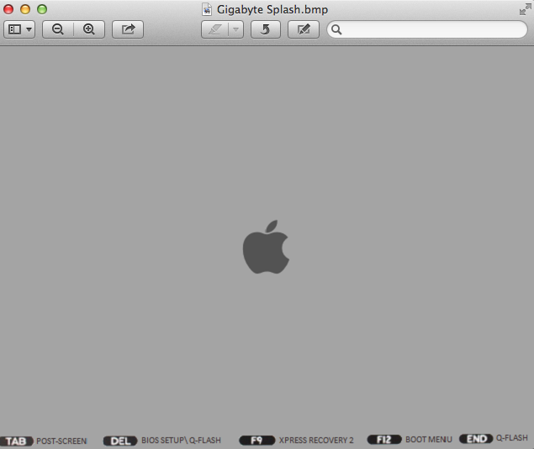Viewport: 534px width, 449px height.
Task: Enter full screen mode
Action: coord(525,9)
